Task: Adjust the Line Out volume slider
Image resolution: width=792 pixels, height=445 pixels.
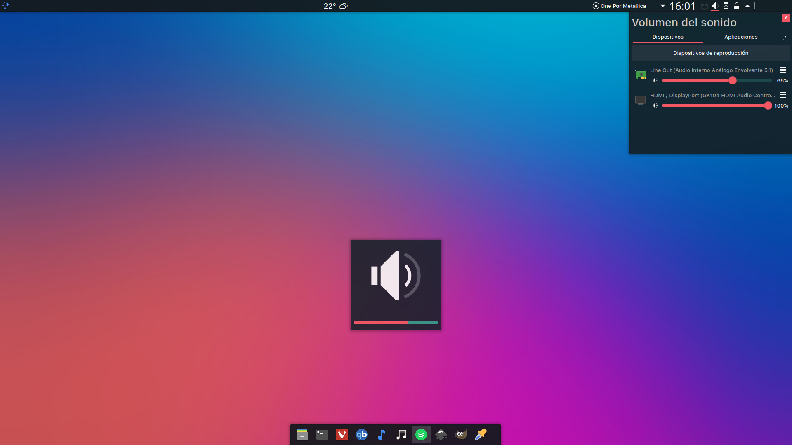Action: click(717, 80)
